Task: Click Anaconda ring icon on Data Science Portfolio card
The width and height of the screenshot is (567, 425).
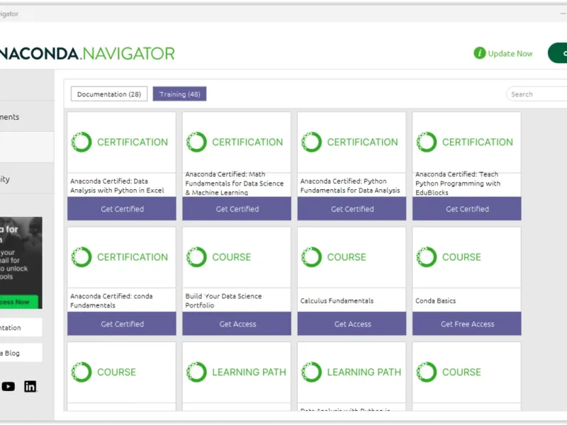Action: click(x=196, y=257)
